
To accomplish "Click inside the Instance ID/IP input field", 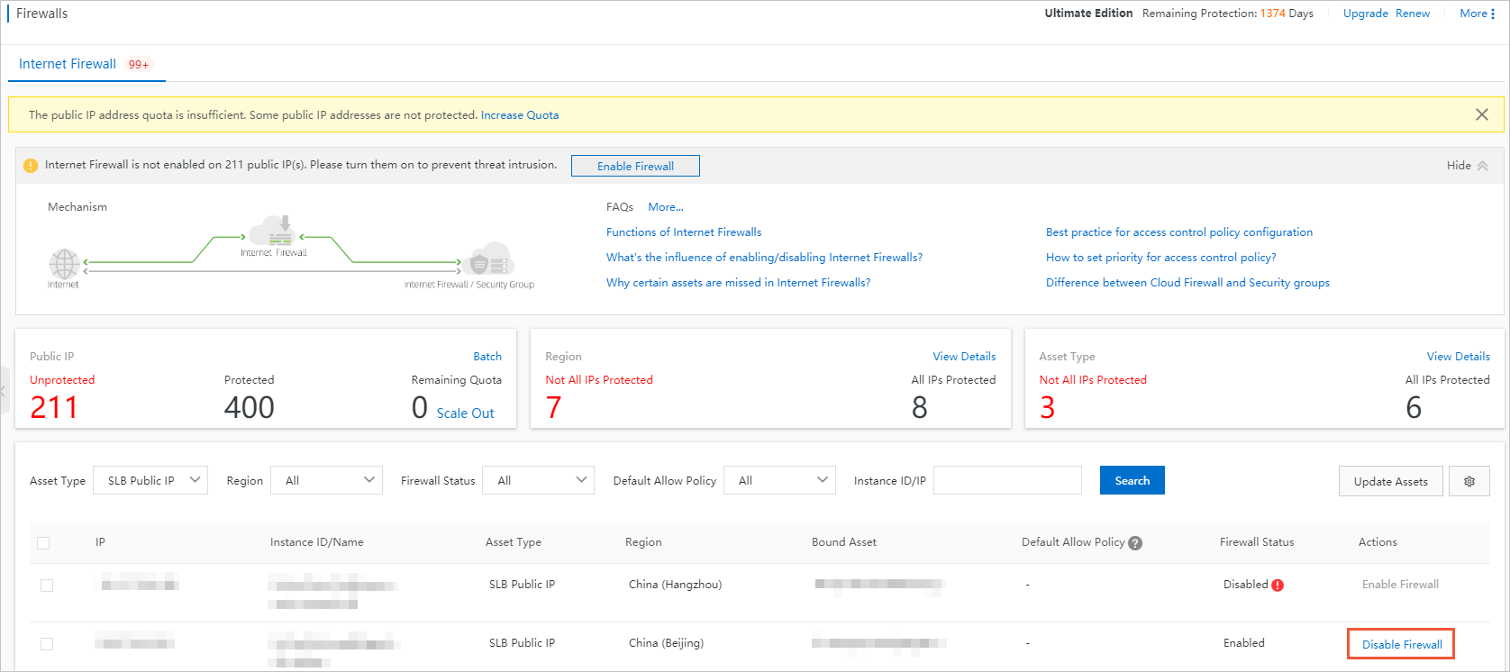I will [x=1007, y=480].
